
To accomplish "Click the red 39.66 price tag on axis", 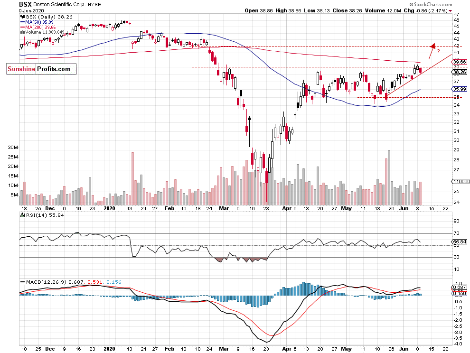I will point(459,62).
